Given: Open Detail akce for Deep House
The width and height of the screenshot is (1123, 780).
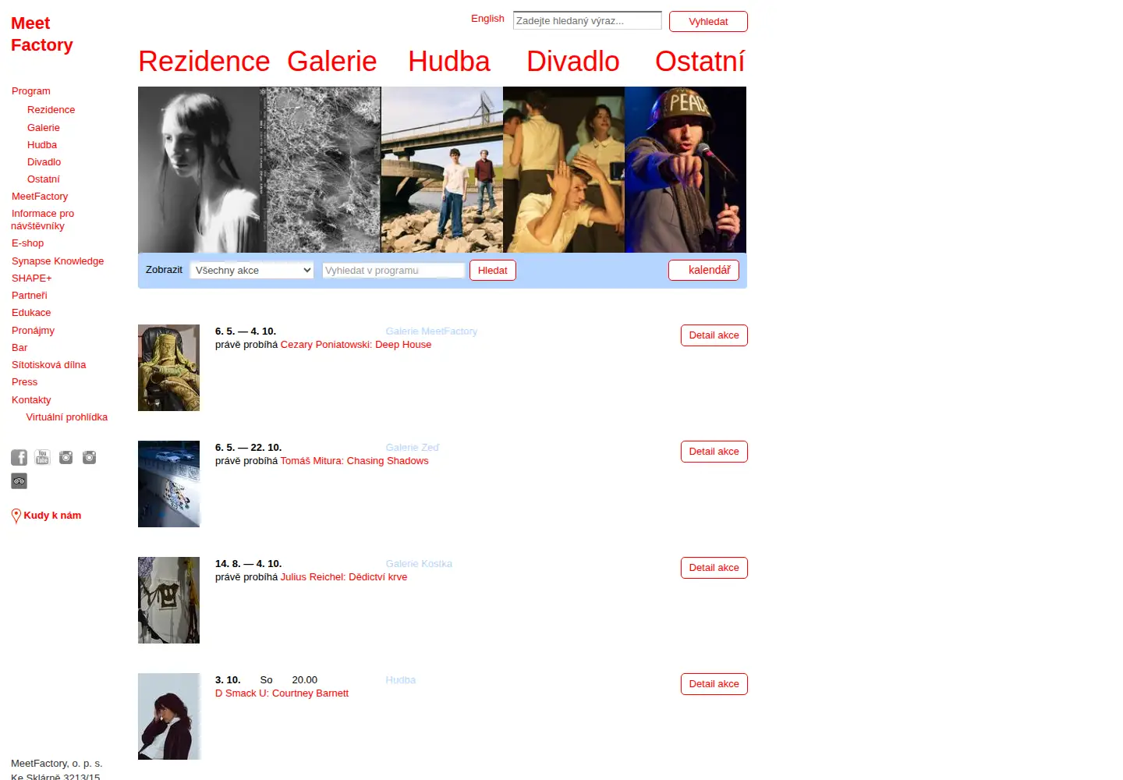Looking at the screenshot, I should point(714,335).
